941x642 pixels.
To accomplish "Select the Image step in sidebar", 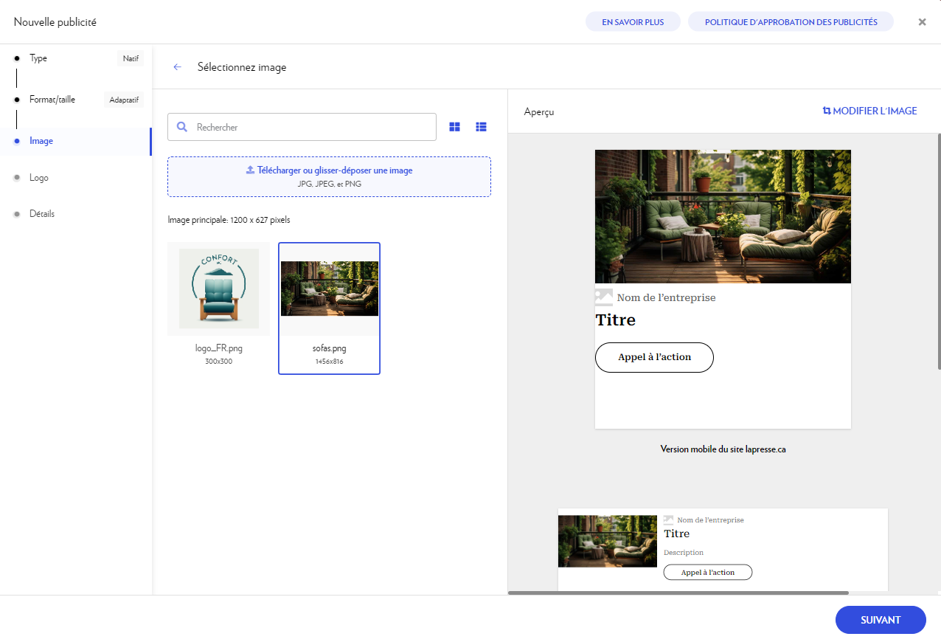I will pyautogui.click(x=41, y=141).
